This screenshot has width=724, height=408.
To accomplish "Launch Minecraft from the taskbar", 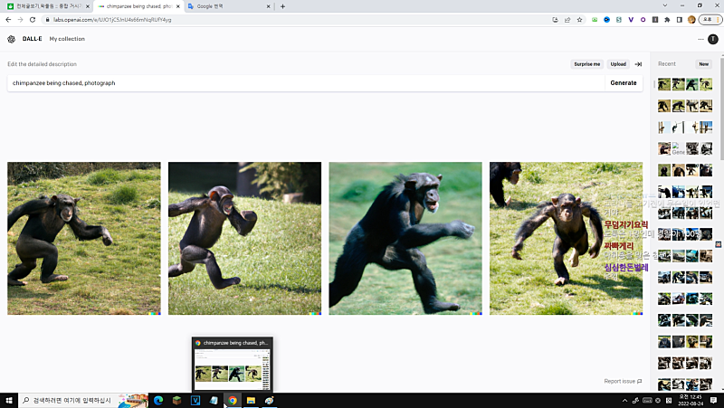I will click(176, 400).
